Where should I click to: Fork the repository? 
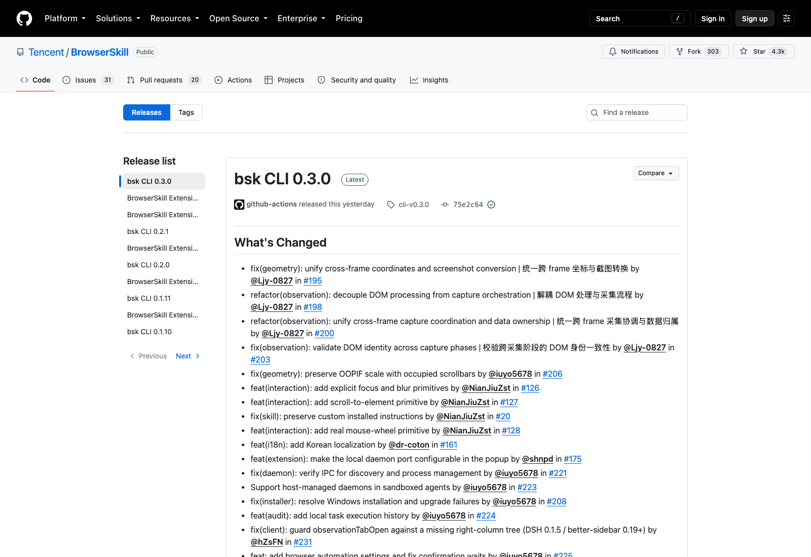698,52
